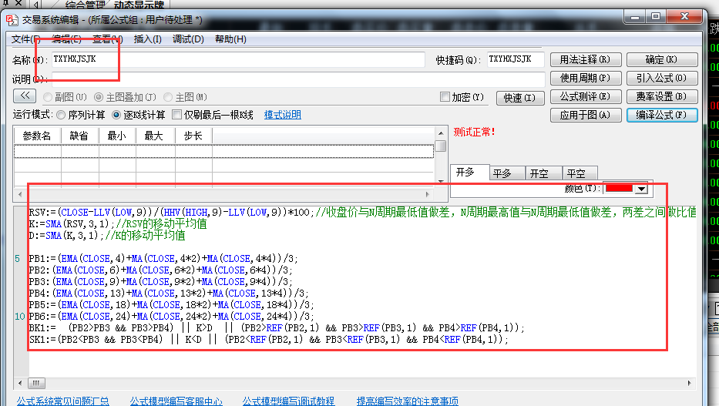Screen dimensions: 719x406
Task: Open the 编辑(E) menu
Action: [66, 39]
